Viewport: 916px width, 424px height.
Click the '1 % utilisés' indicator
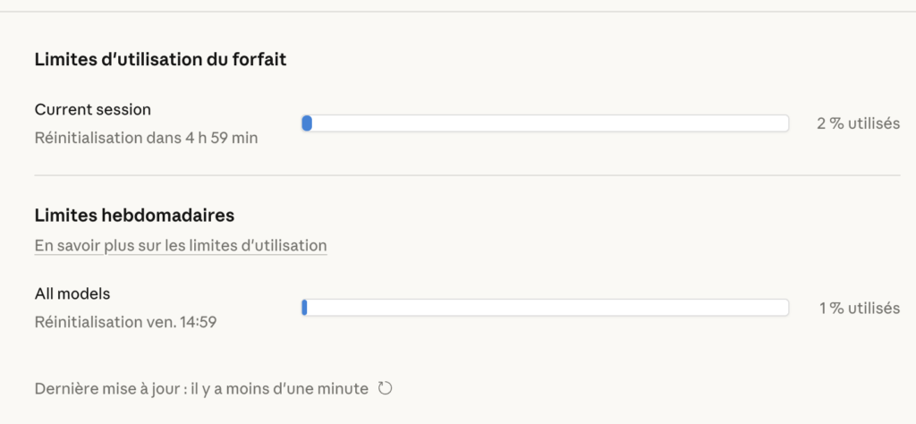tap(859, 308)
